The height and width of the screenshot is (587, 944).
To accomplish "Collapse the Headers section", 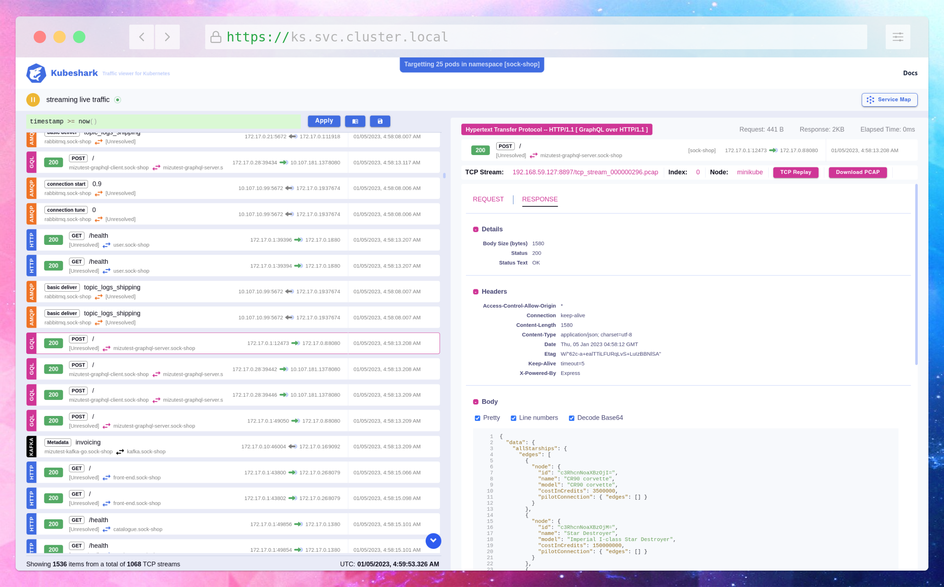I will point(476,292).
